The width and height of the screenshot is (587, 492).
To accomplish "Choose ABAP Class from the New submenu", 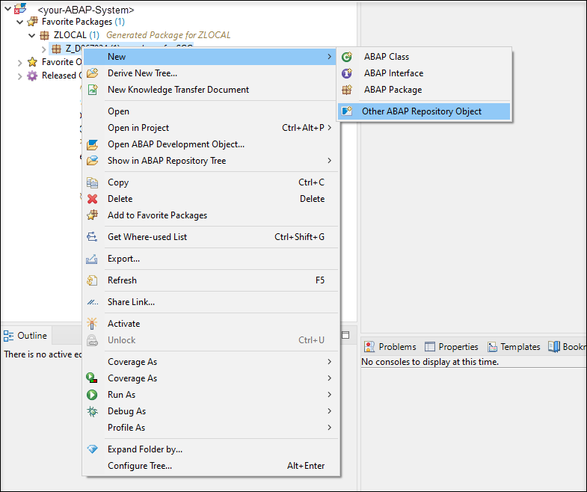I will tap(424, 57).
